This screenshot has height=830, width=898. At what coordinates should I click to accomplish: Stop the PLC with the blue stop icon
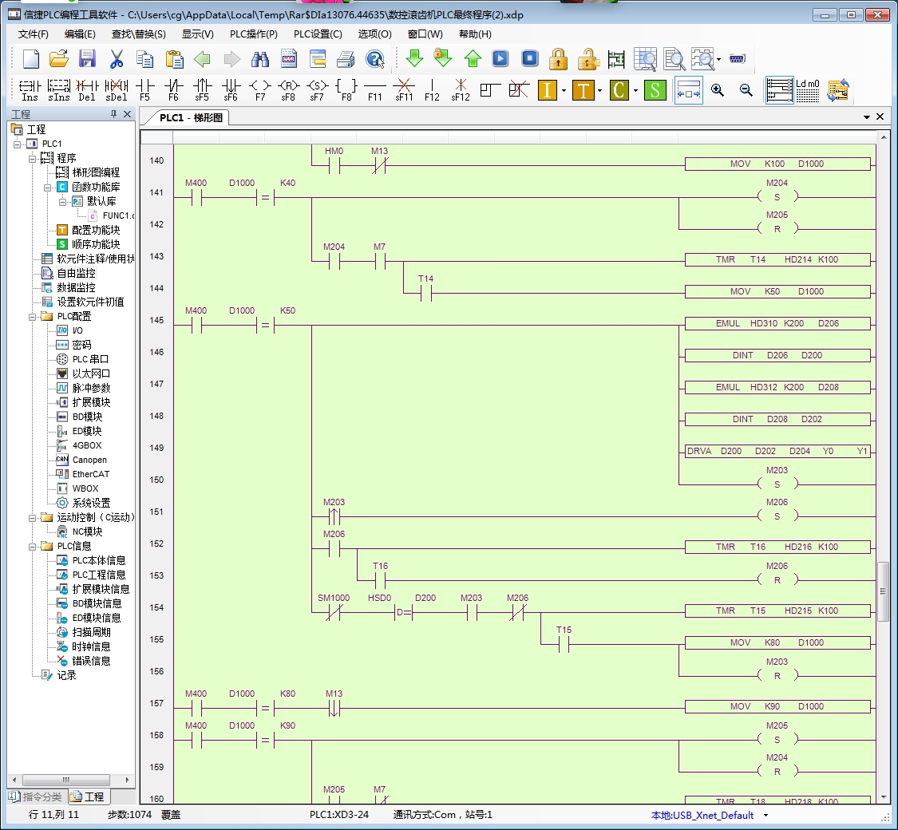pyautogui.click(x=530, y=58)
